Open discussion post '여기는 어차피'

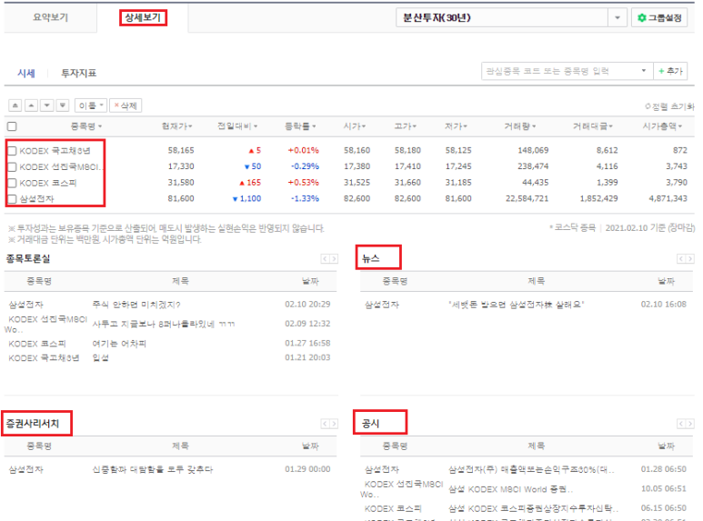(x=119, y=344)
